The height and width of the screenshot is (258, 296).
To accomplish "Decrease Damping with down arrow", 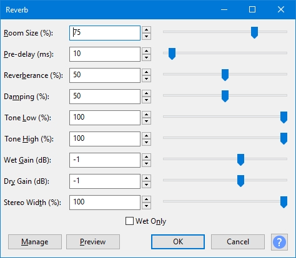I will click(x=147, y=100).
